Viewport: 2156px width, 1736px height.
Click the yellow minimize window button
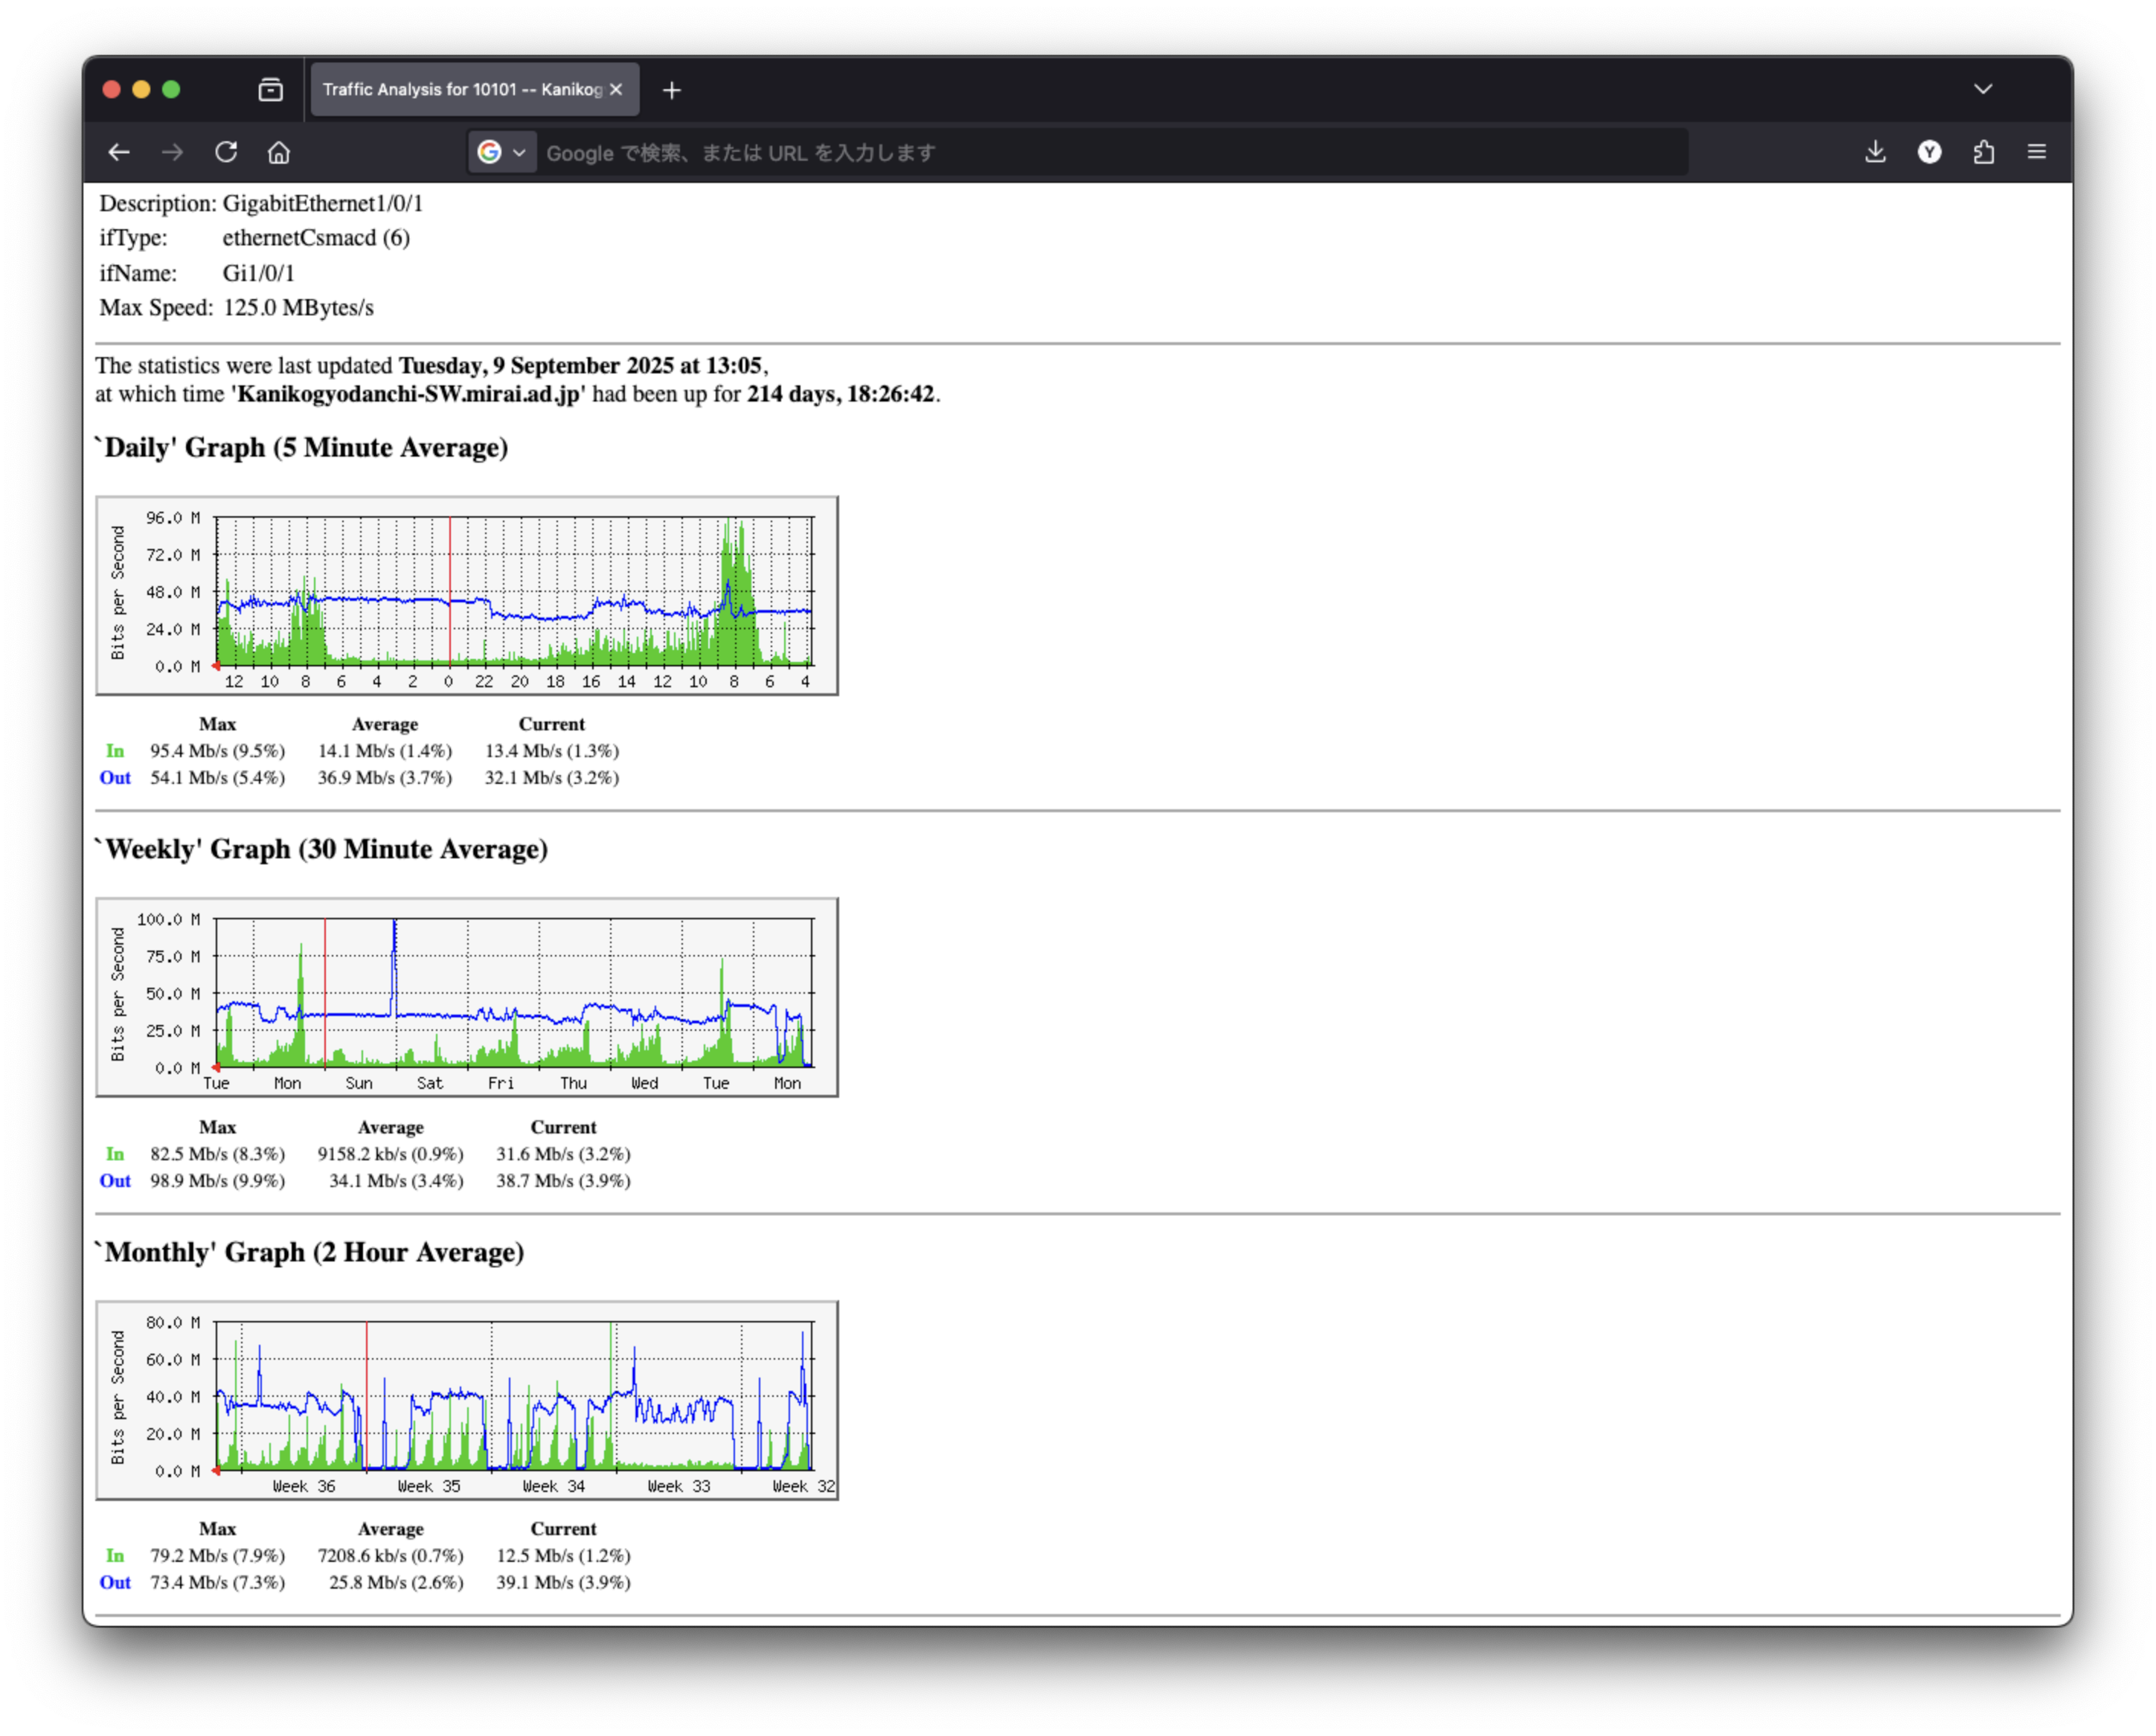click(141, 90)
